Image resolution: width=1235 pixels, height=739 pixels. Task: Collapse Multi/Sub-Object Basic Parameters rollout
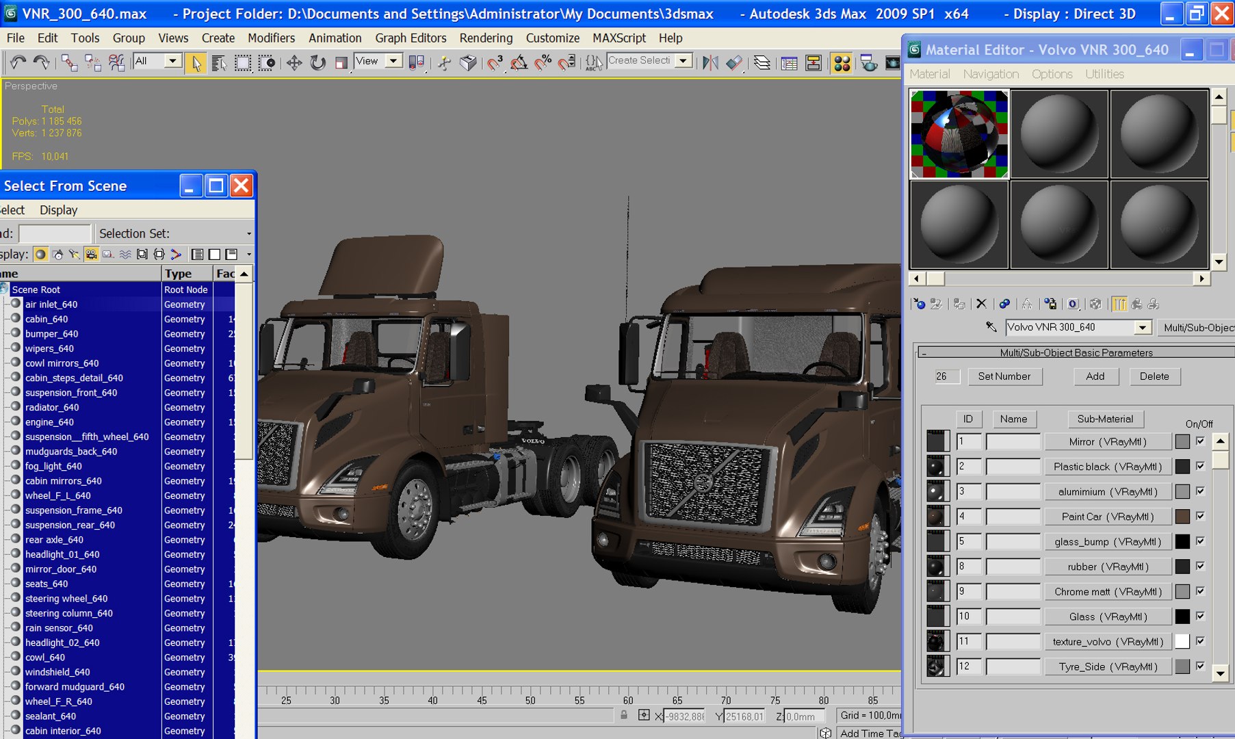coord(924,353)
